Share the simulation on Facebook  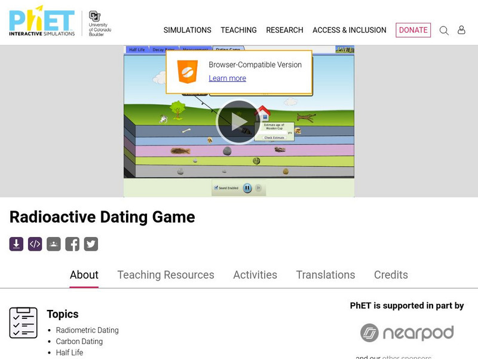tap(72, 244)
